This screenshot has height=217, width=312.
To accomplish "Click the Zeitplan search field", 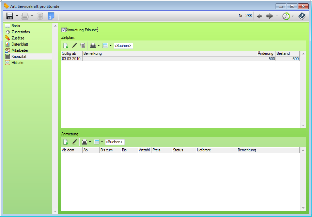I will click(x=123, y=46).
